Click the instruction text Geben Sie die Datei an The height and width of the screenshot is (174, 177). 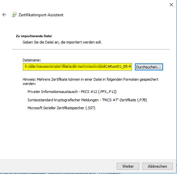(x=62, y=42)
